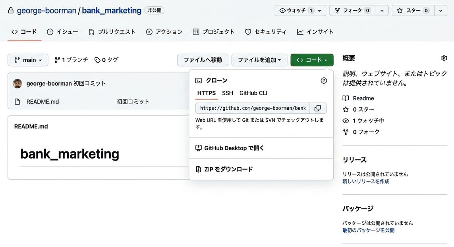View the 0 タグ link
Screen dimensions: 454x247
click(106, 60)
